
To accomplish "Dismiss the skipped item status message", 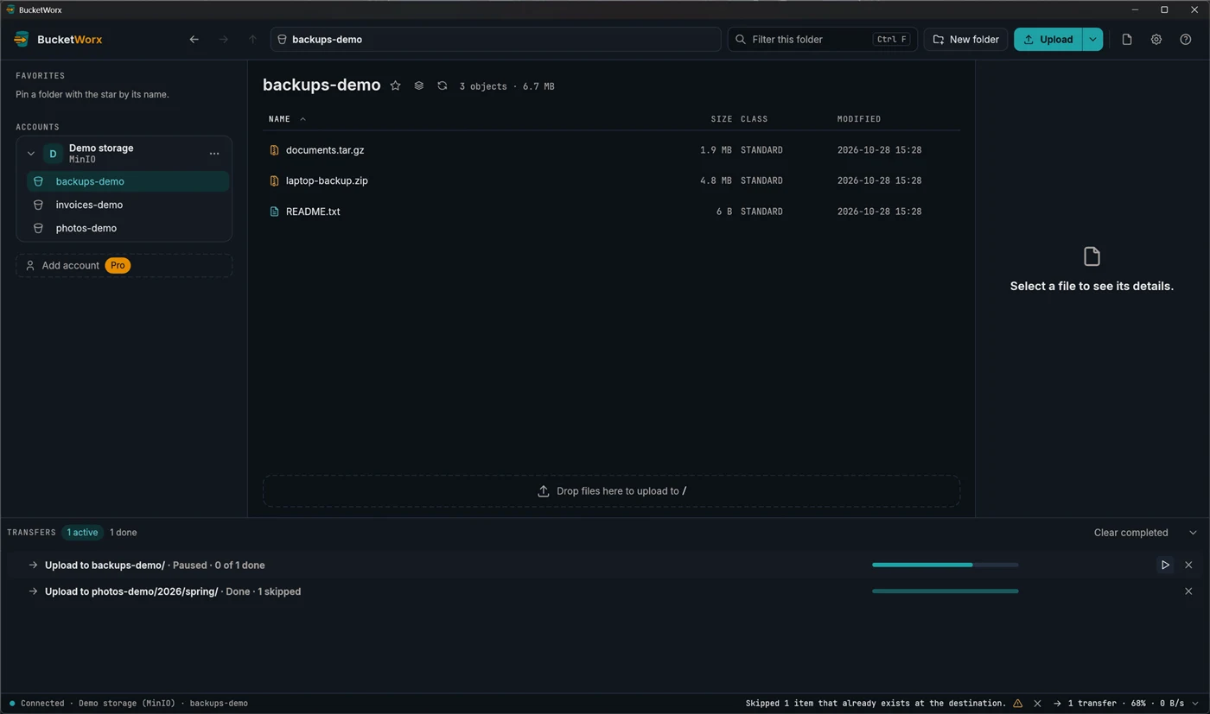I will 1037,704.
